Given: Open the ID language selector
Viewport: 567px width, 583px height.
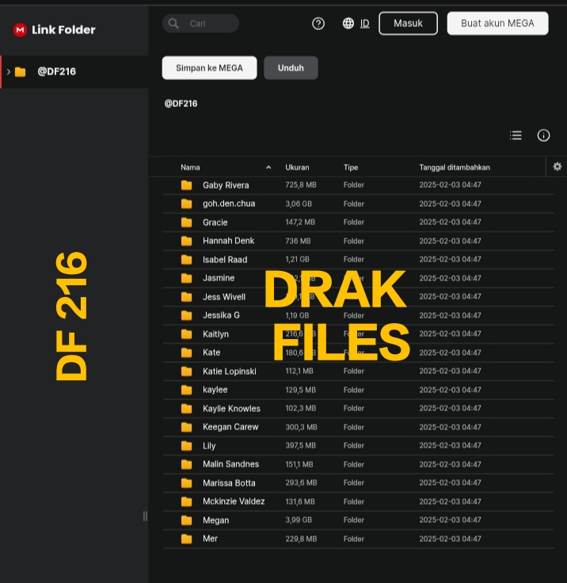Looking at the screenshot, I should point(365,24).
